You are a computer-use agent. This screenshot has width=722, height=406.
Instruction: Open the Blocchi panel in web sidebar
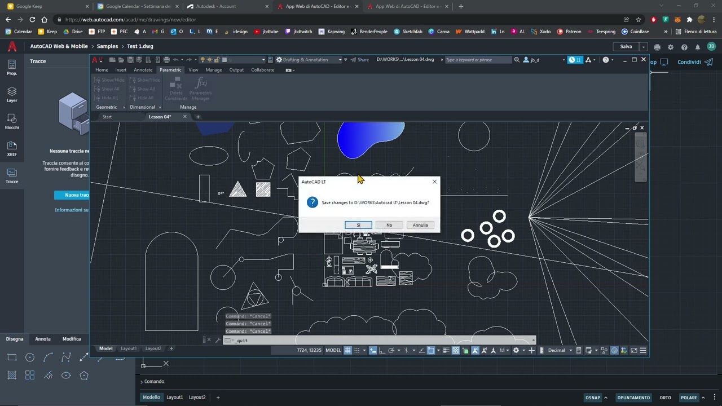[12, 122]
